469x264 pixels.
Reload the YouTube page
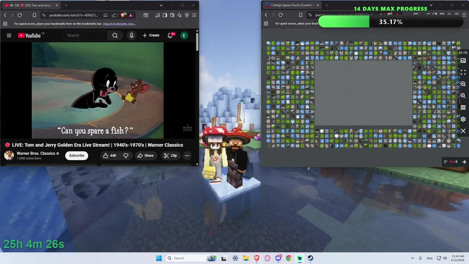tap(20, 15)
